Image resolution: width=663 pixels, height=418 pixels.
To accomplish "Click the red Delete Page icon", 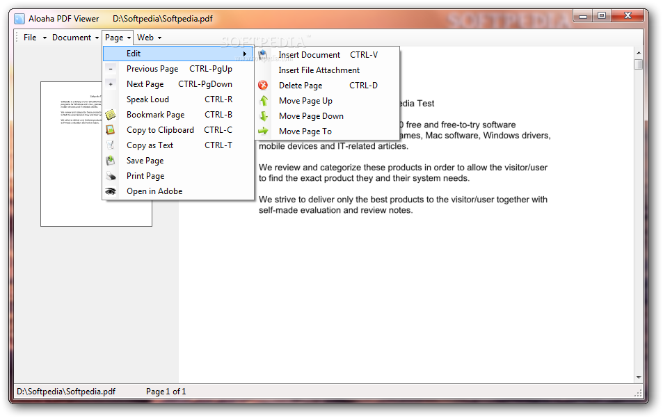I will [263, 86].
